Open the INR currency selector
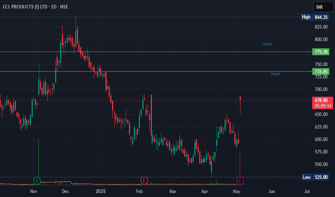 click(x=323, y=7)
